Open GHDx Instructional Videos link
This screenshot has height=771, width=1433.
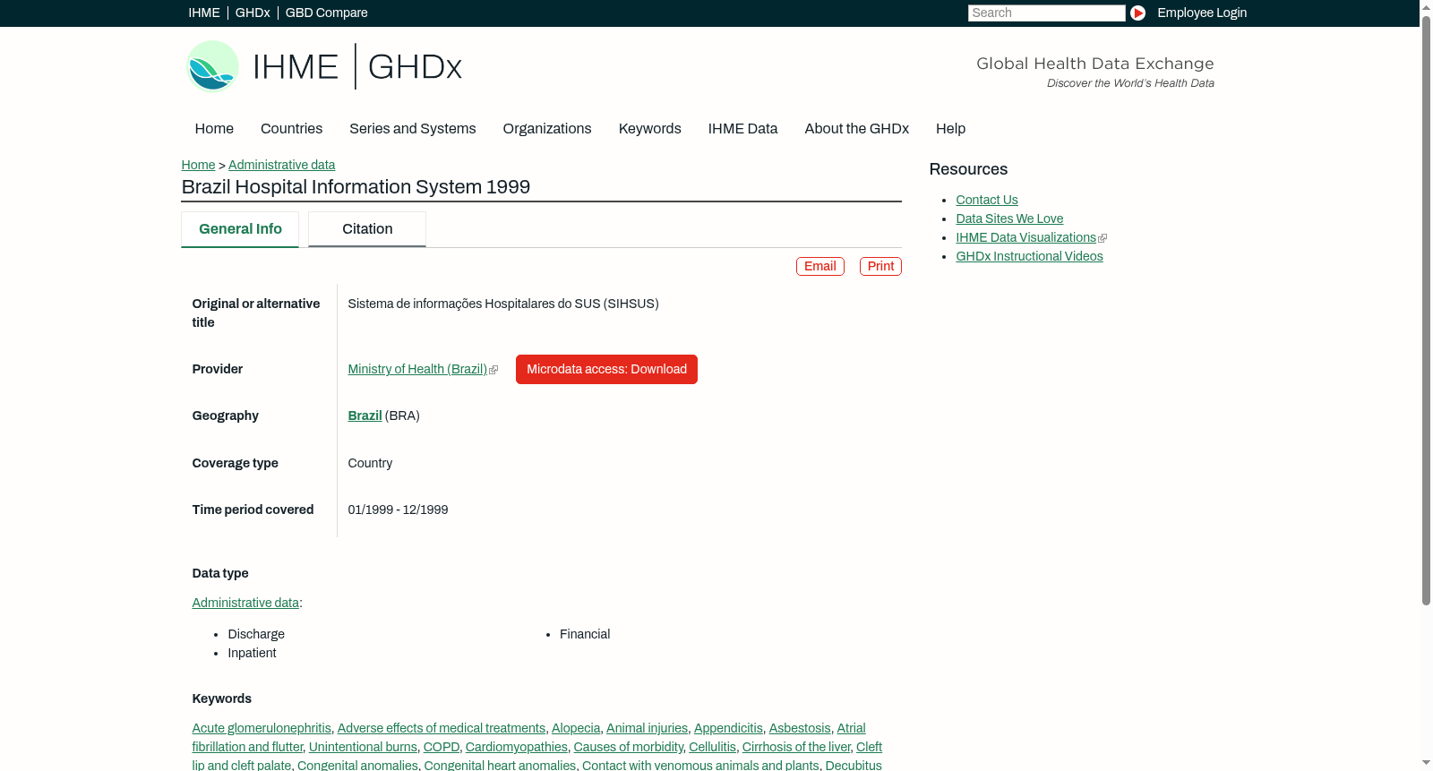pyautogui.click(x=1029, y=256)
